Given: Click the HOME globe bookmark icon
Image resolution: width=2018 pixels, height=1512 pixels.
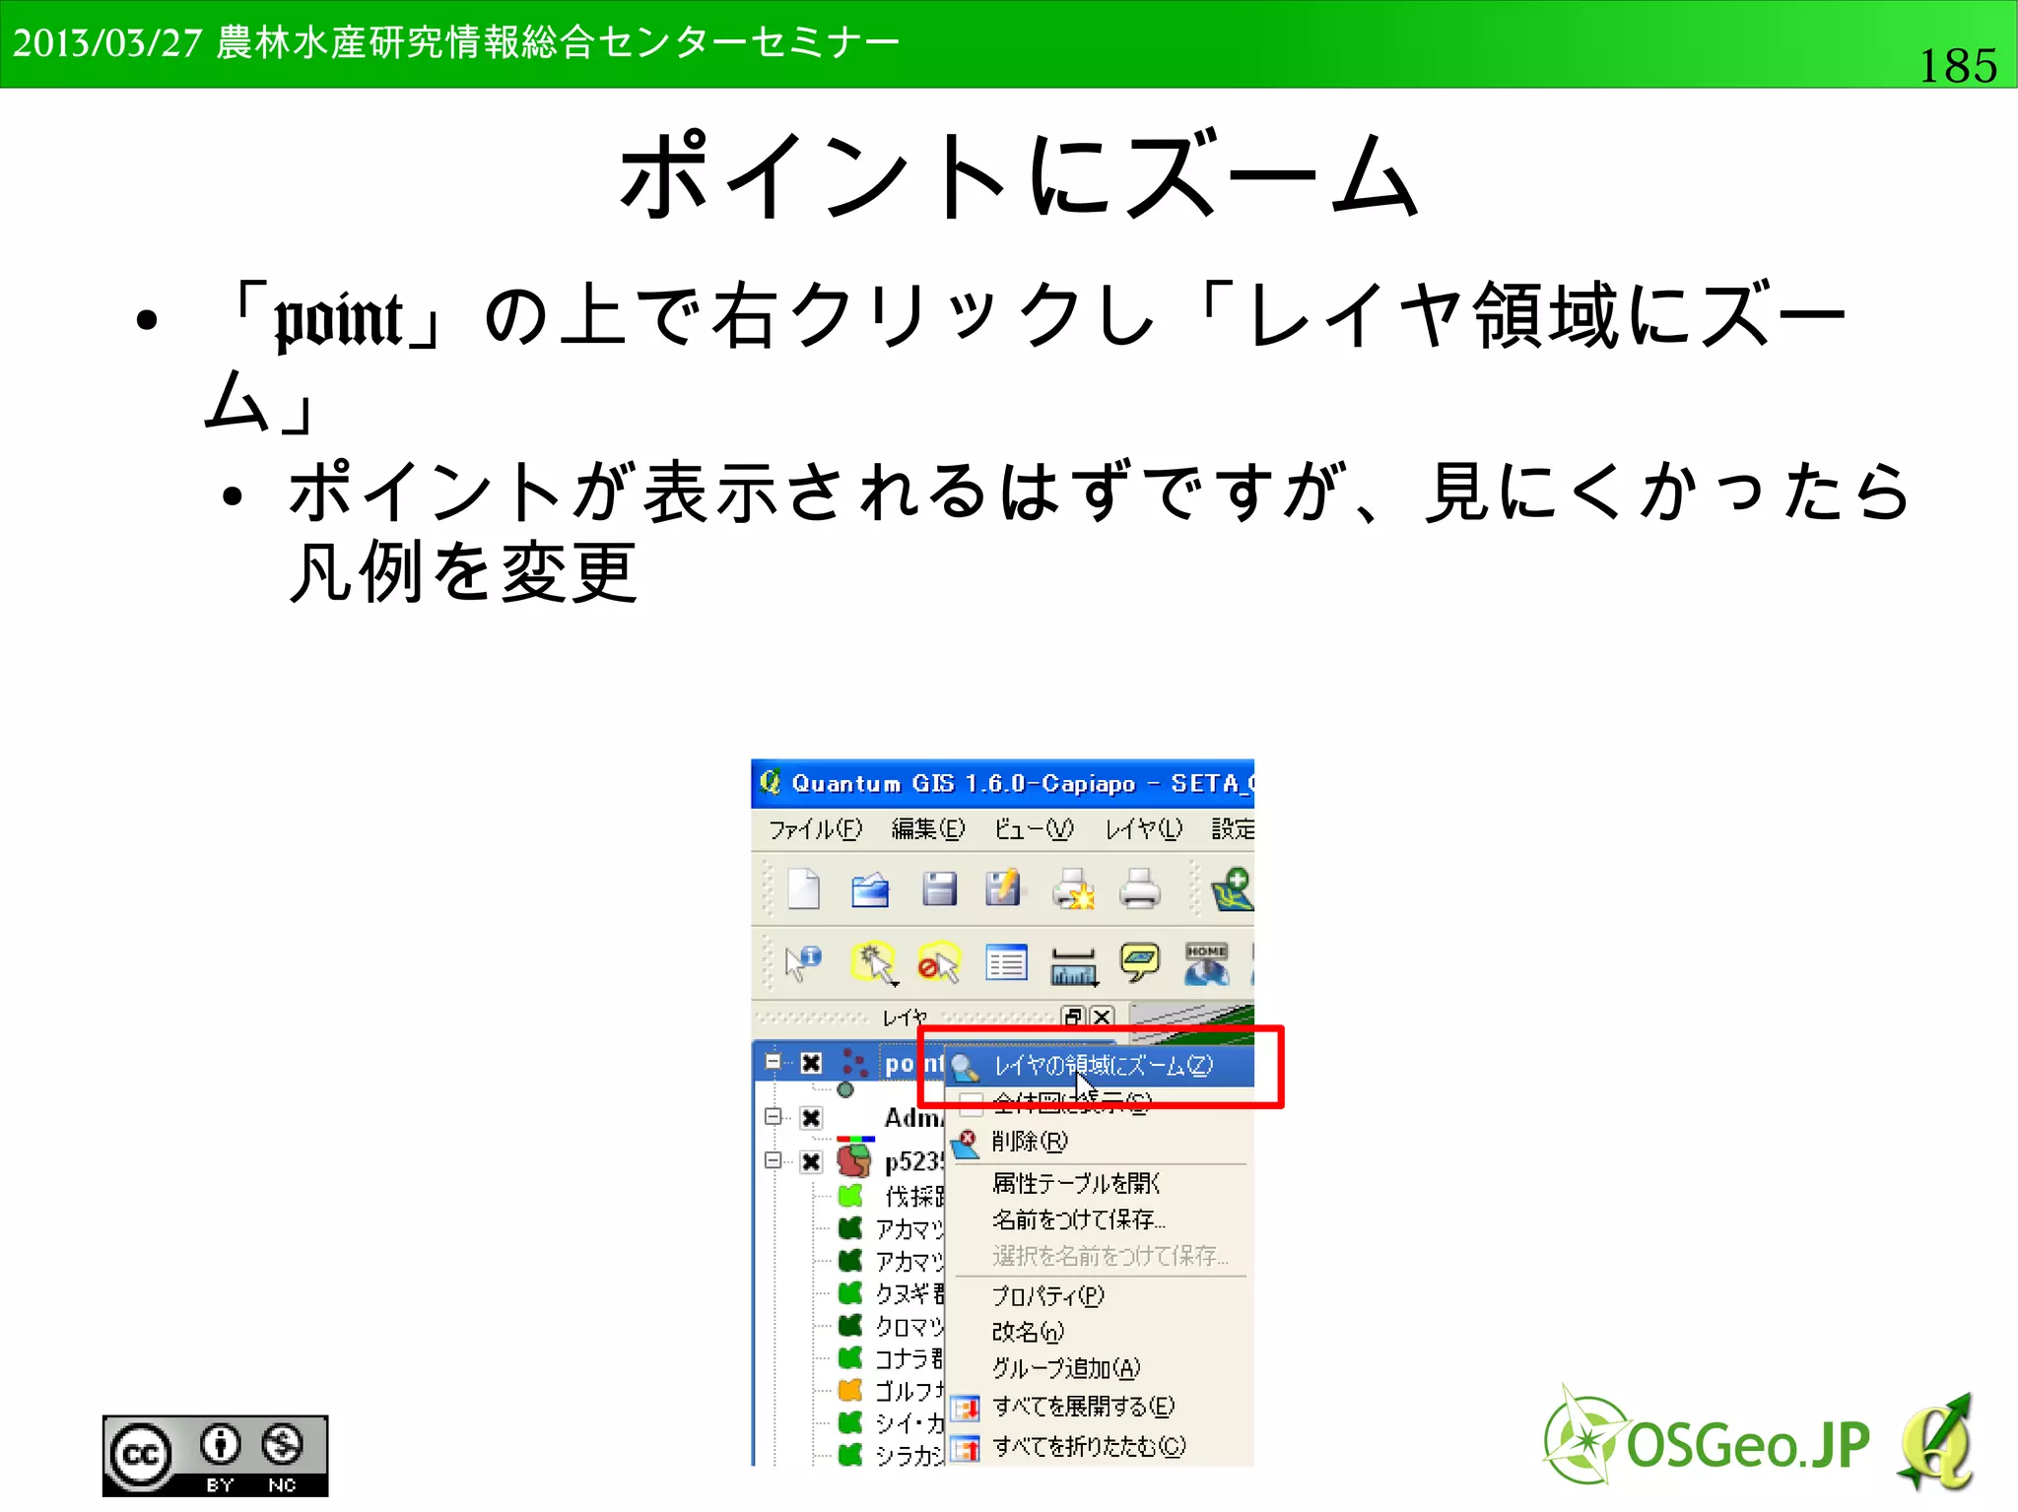Looking at the screenshot, I should pos(1206,964).
